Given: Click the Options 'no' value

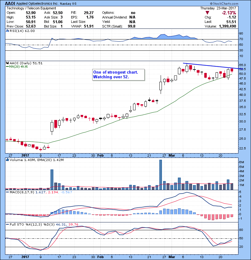Looking at the screenshot, I should pyautogui.click(x=133, y=13).
